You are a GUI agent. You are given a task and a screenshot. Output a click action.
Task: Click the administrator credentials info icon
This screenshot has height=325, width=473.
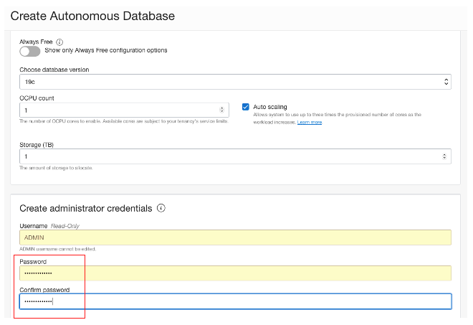[x=161, y=208]
